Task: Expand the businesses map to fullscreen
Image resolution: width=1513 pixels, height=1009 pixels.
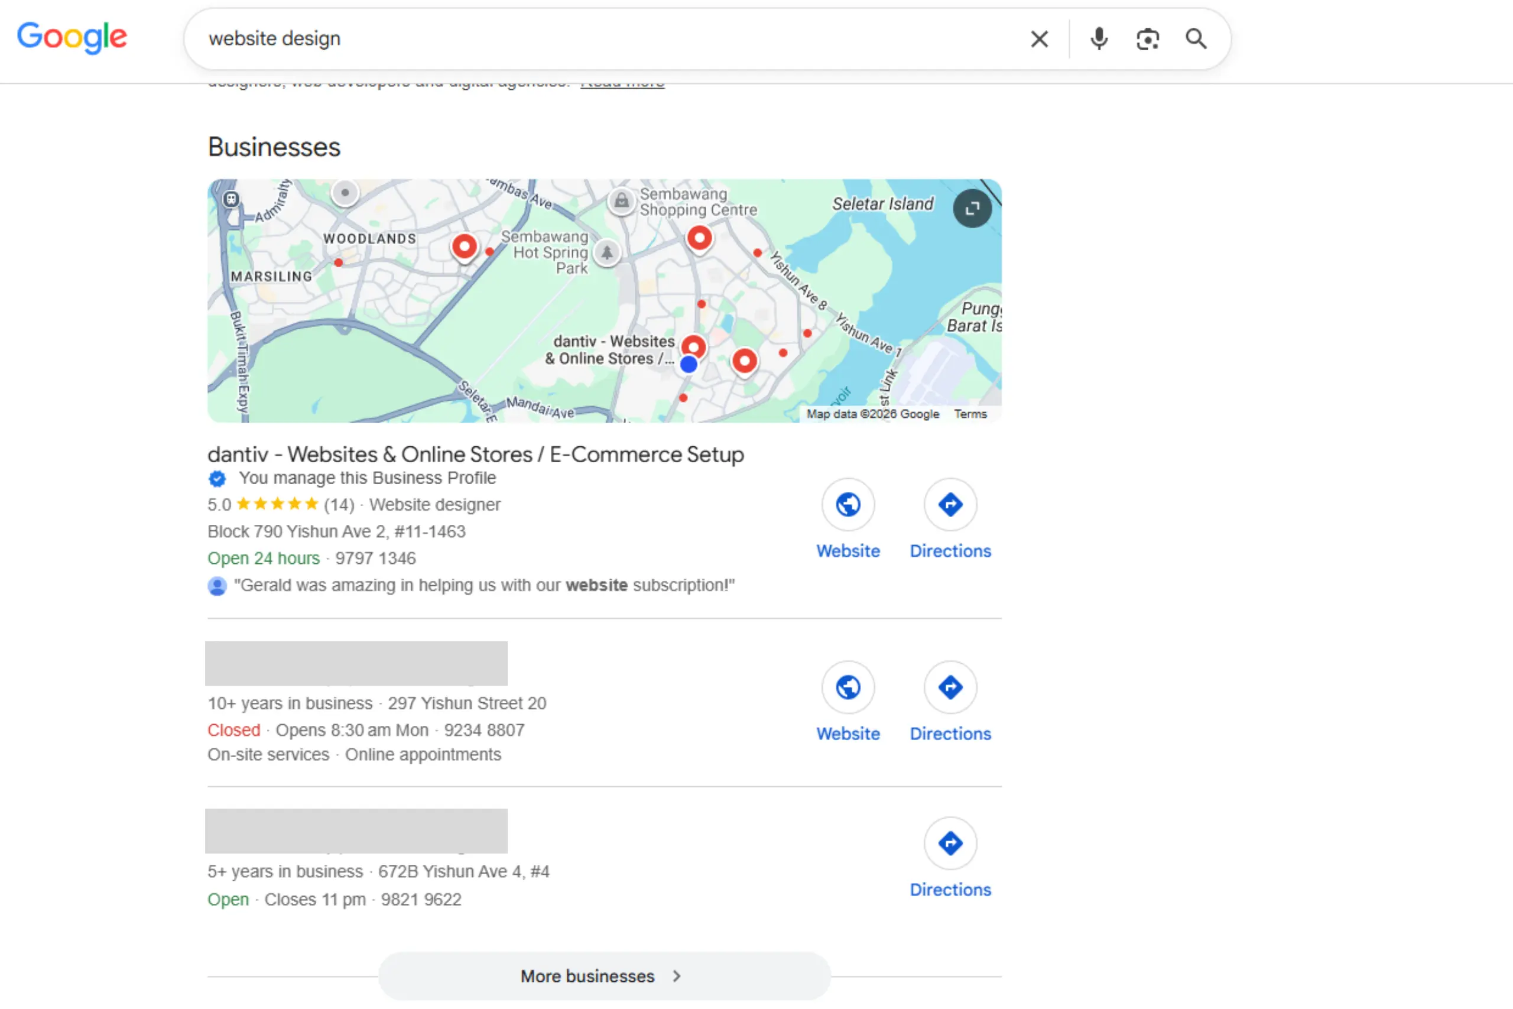Action: (972, 209)
